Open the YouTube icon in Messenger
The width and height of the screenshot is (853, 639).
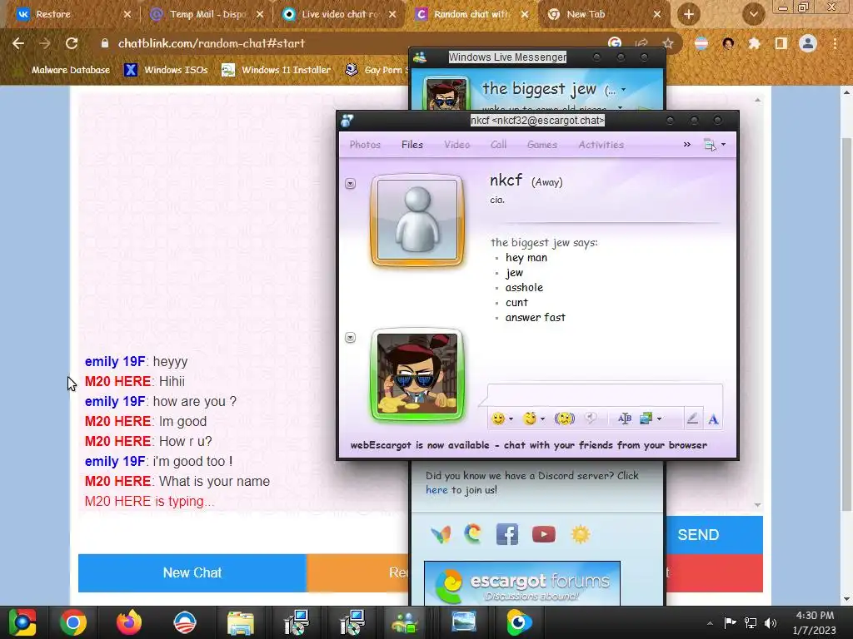click(543, 534)
